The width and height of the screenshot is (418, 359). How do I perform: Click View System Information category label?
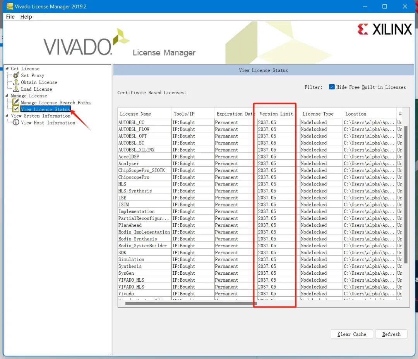coord(41,116)
